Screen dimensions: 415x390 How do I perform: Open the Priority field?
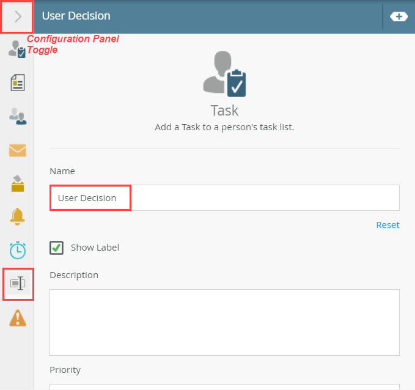point(224,386)
